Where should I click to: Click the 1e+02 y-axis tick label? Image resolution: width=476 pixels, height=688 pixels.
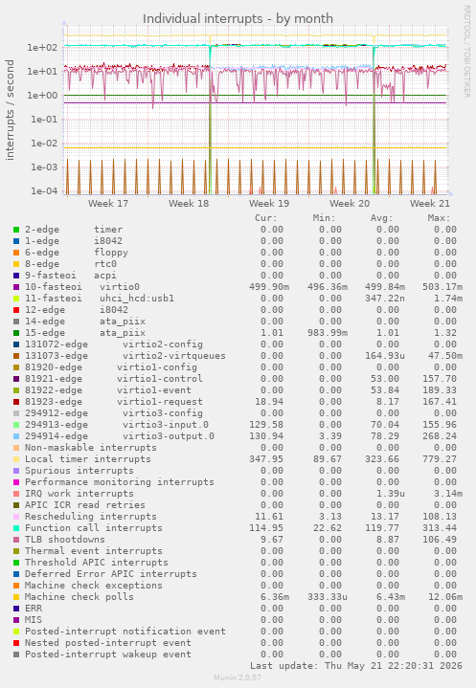coord(42,48)
